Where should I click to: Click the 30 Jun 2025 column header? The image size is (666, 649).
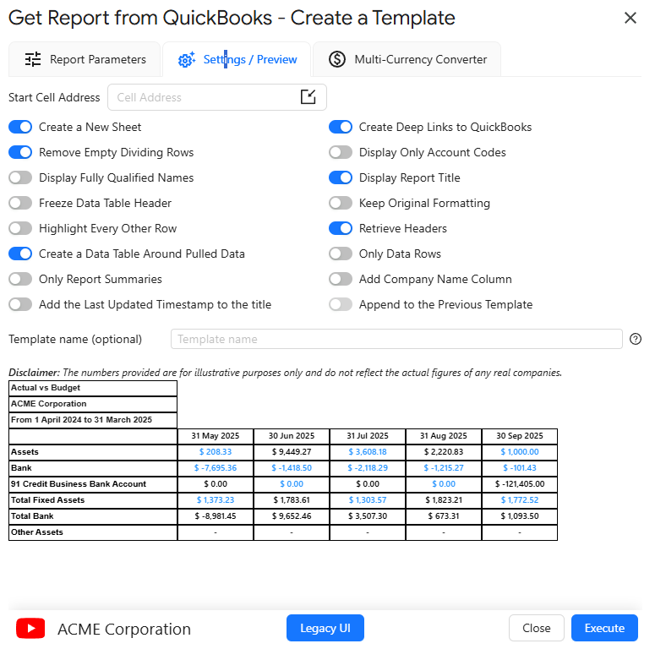tap(292, 436)
